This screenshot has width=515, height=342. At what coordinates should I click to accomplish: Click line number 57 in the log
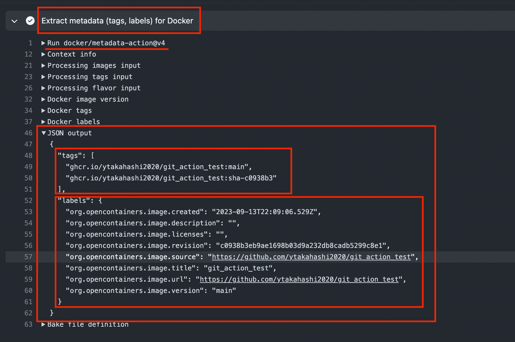click(28, 256)
